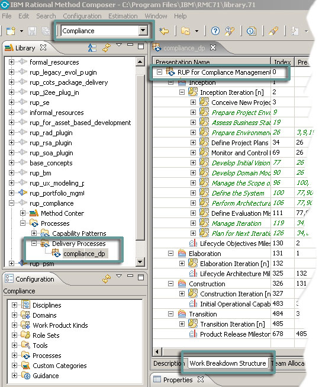Open the Estimation menu
Viewport: 319px width, 387px height.
(123, 16)
